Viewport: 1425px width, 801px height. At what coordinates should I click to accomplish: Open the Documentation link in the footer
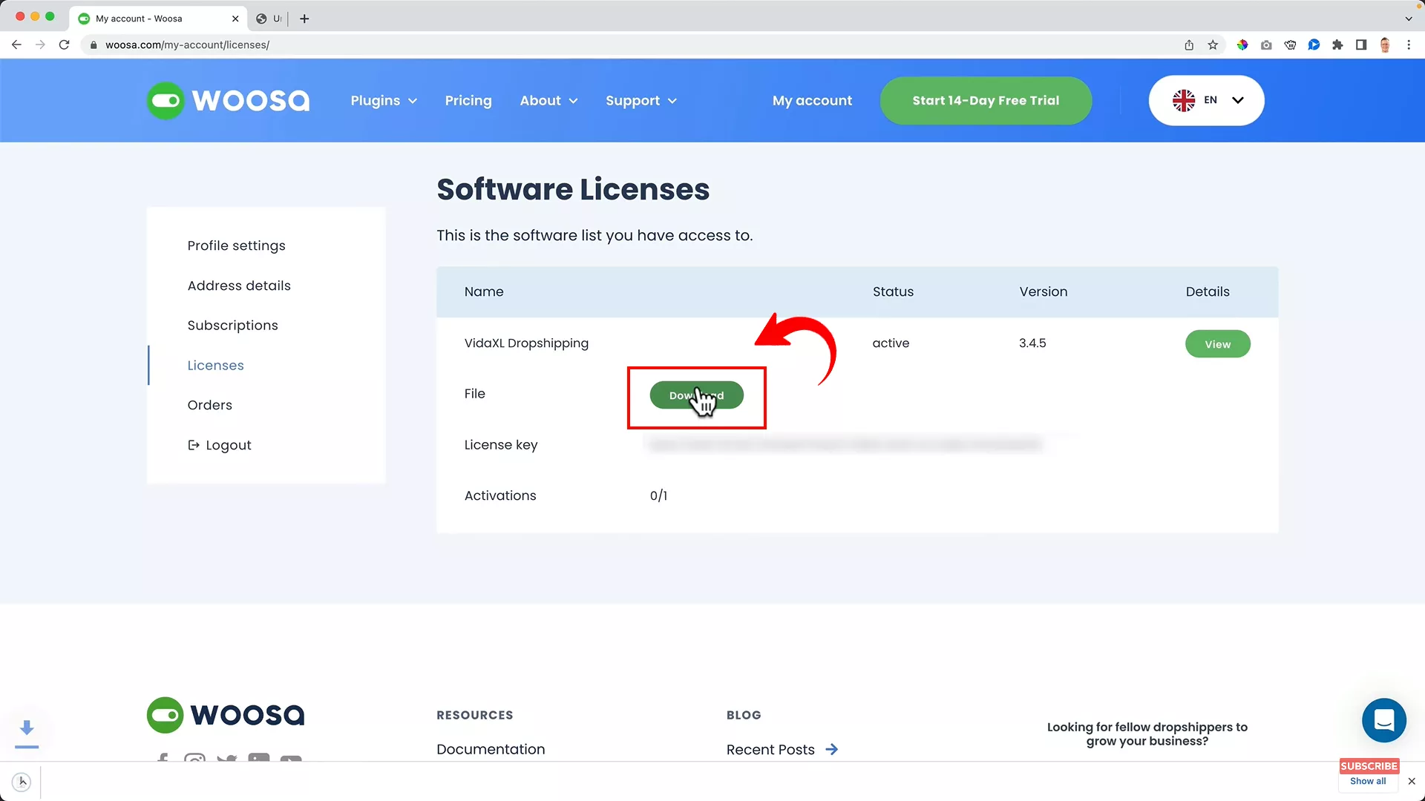[x=490, y=749]
